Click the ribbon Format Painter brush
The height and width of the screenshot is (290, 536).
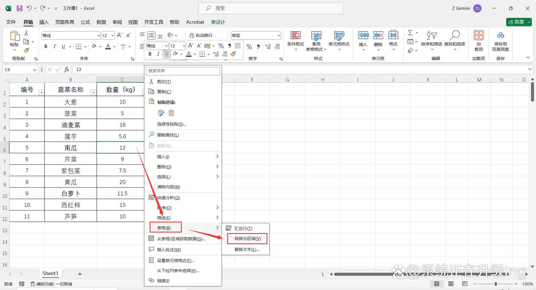coord(26,50)
